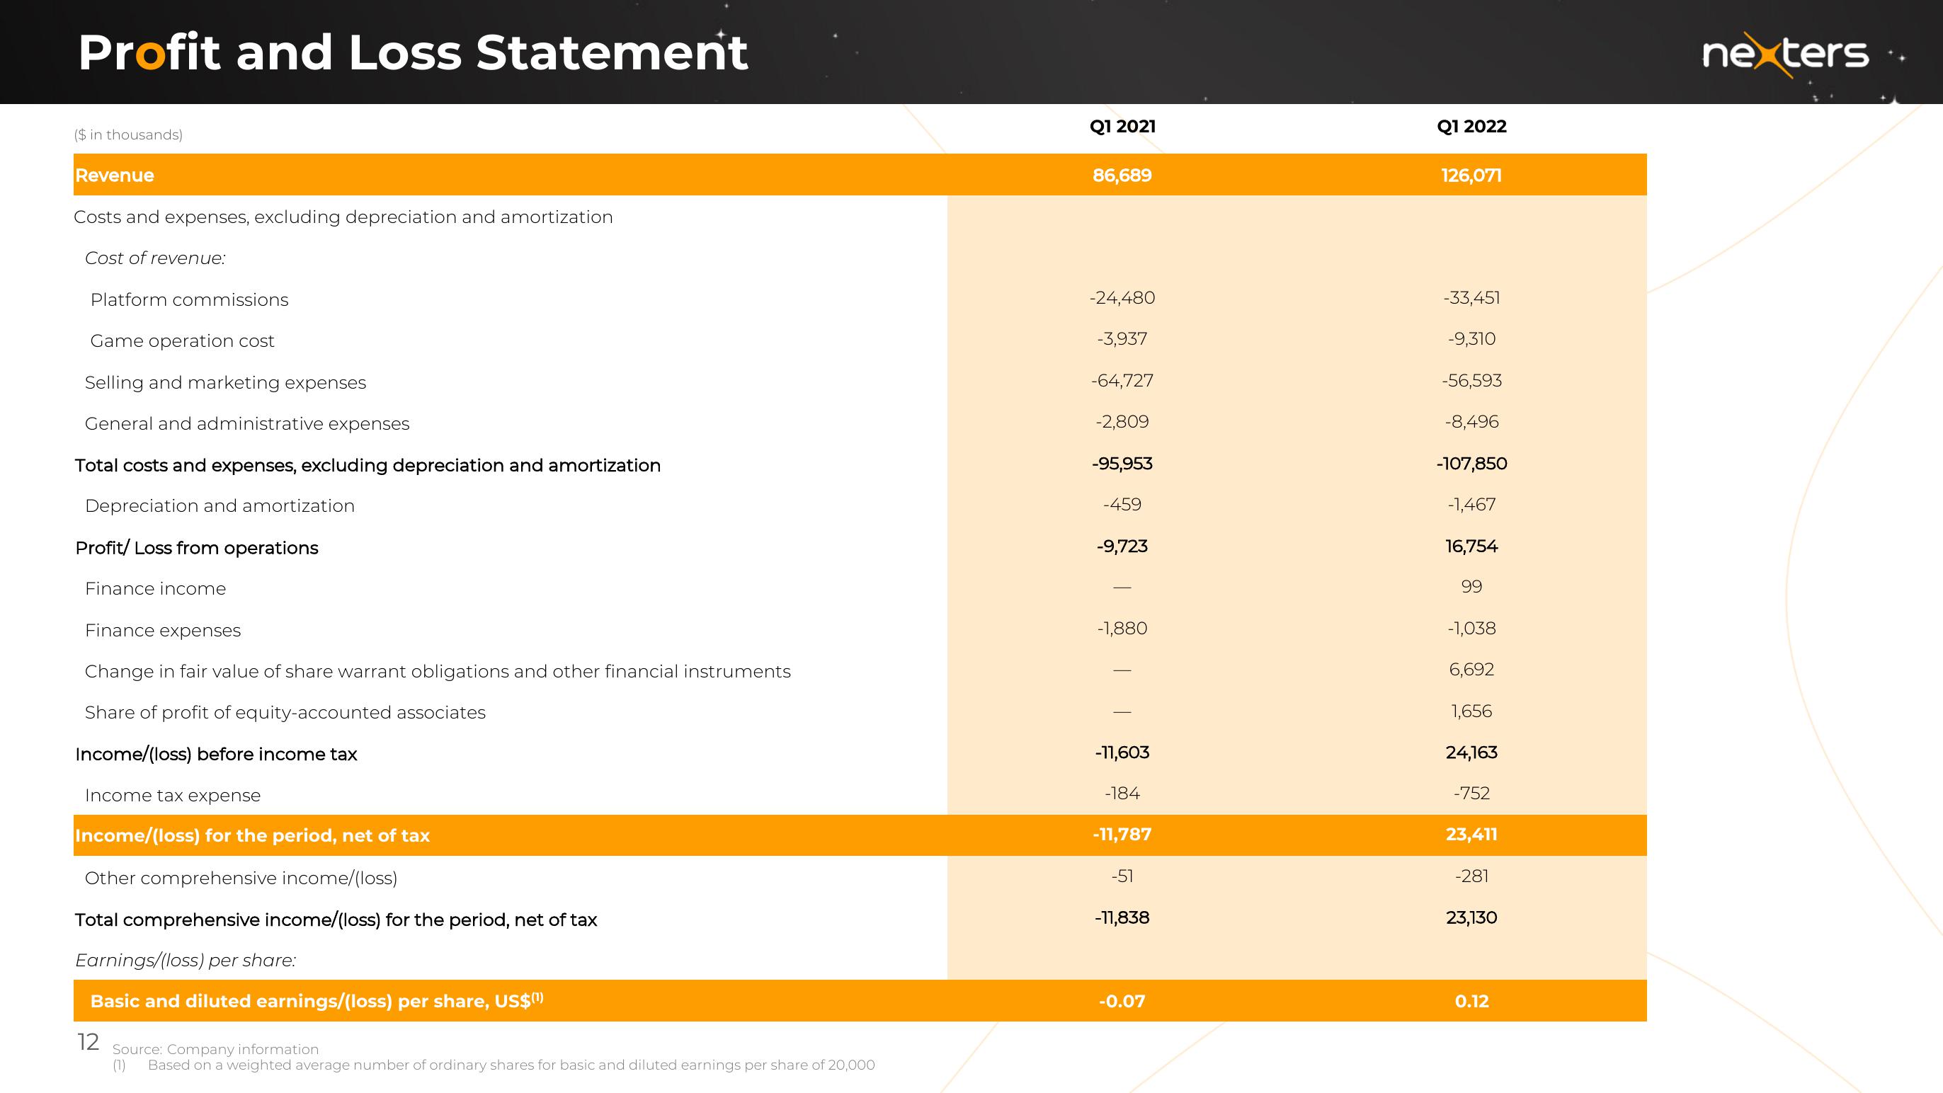1943x1093 pixels.
Task: Click the 'Cost of revenue:' label
Action: click(x=155, y=258)
